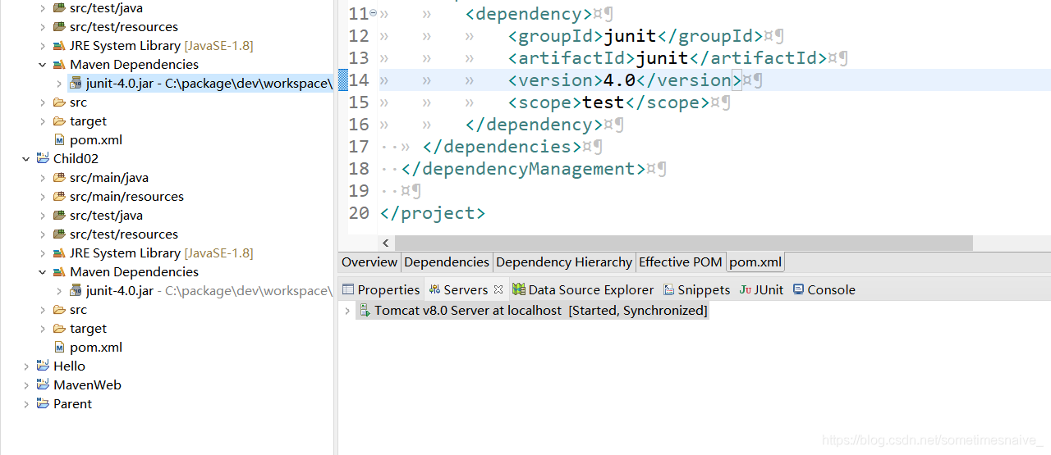Select the Child02 project icon

coord(43,158)
